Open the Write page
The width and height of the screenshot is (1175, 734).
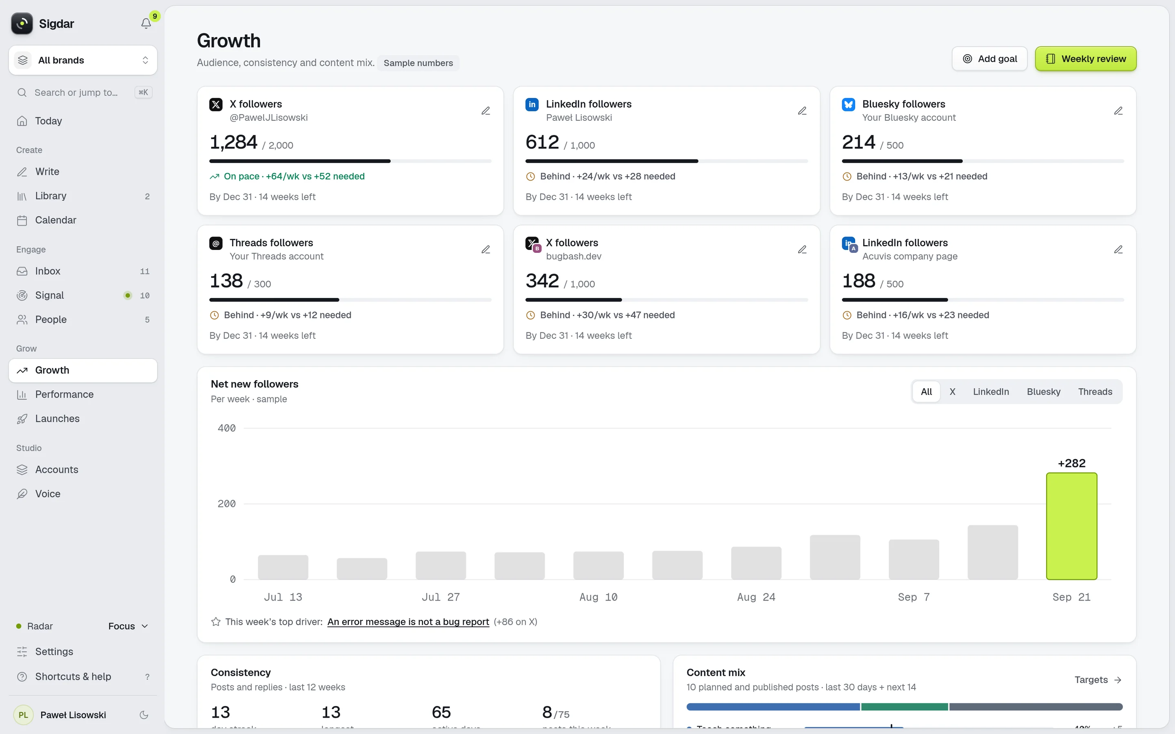(x=83, y=171)
